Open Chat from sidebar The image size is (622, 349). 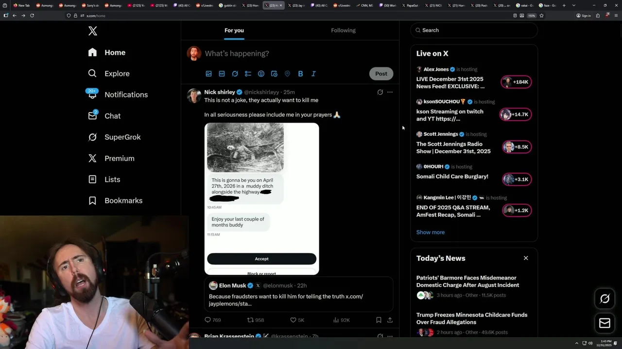[104, 116]
